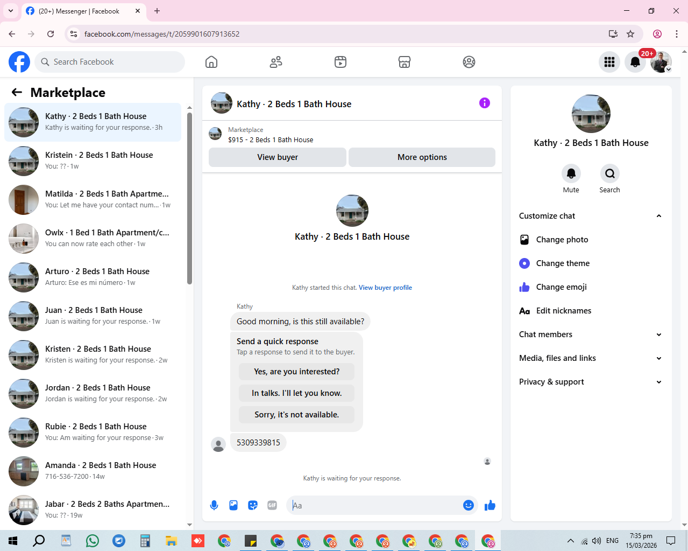
Task: Open File Explorer from the taskbar
Action: [x=172, y=541]
